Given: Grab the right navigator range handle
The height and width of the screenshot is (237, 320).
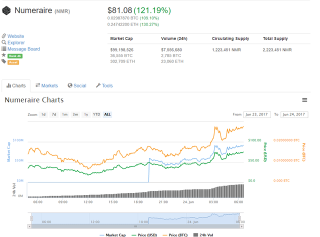Looking at the screenshot, I should tap(239, 218).
